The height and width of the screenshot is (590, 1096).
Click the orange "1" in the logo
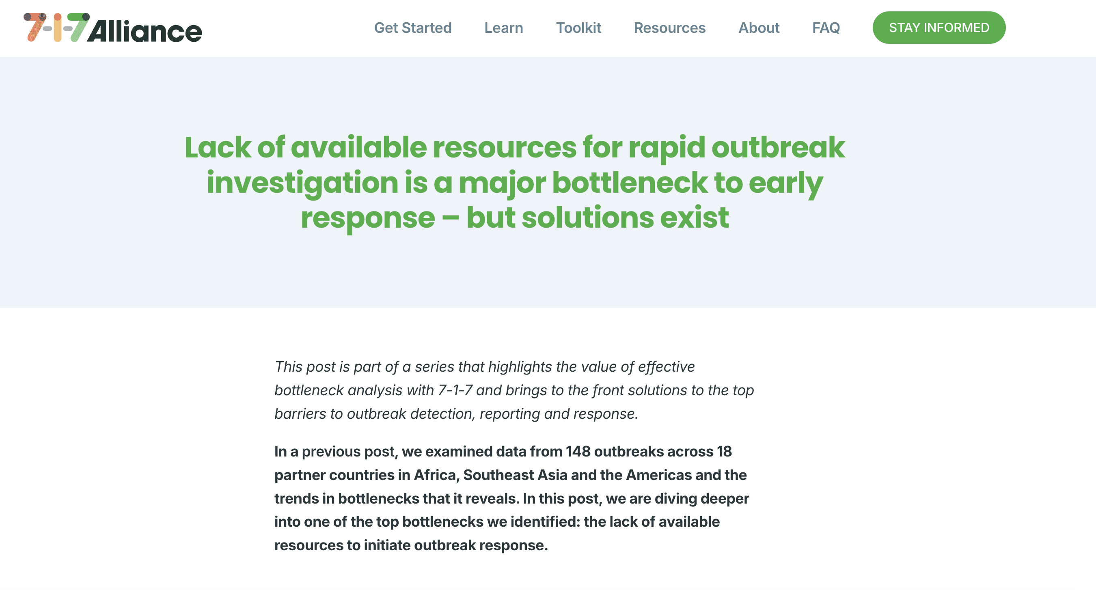click(x=58, y=28)
